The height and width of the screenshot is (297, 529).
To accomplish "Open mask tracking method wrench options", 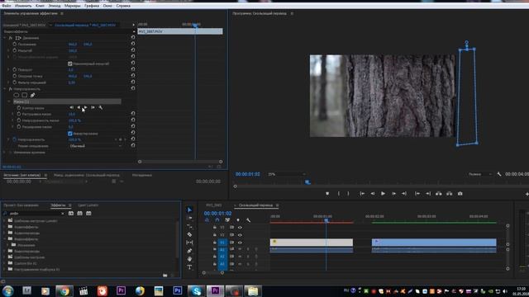I will point(101,107).
